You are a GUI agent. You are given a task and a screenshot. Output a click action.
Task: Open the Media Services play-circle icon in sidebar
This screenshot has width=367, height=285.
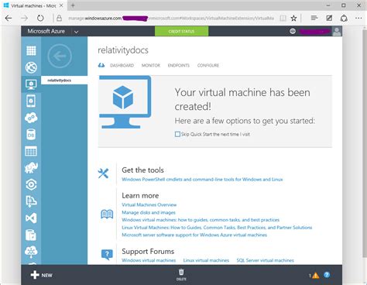(x=31, y=185)
